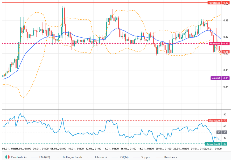Image resolution: width=231 pixels, height=160 pixels.
Task: Toggle Candlesticks series in the legend
Action: (x=18, y=157)
